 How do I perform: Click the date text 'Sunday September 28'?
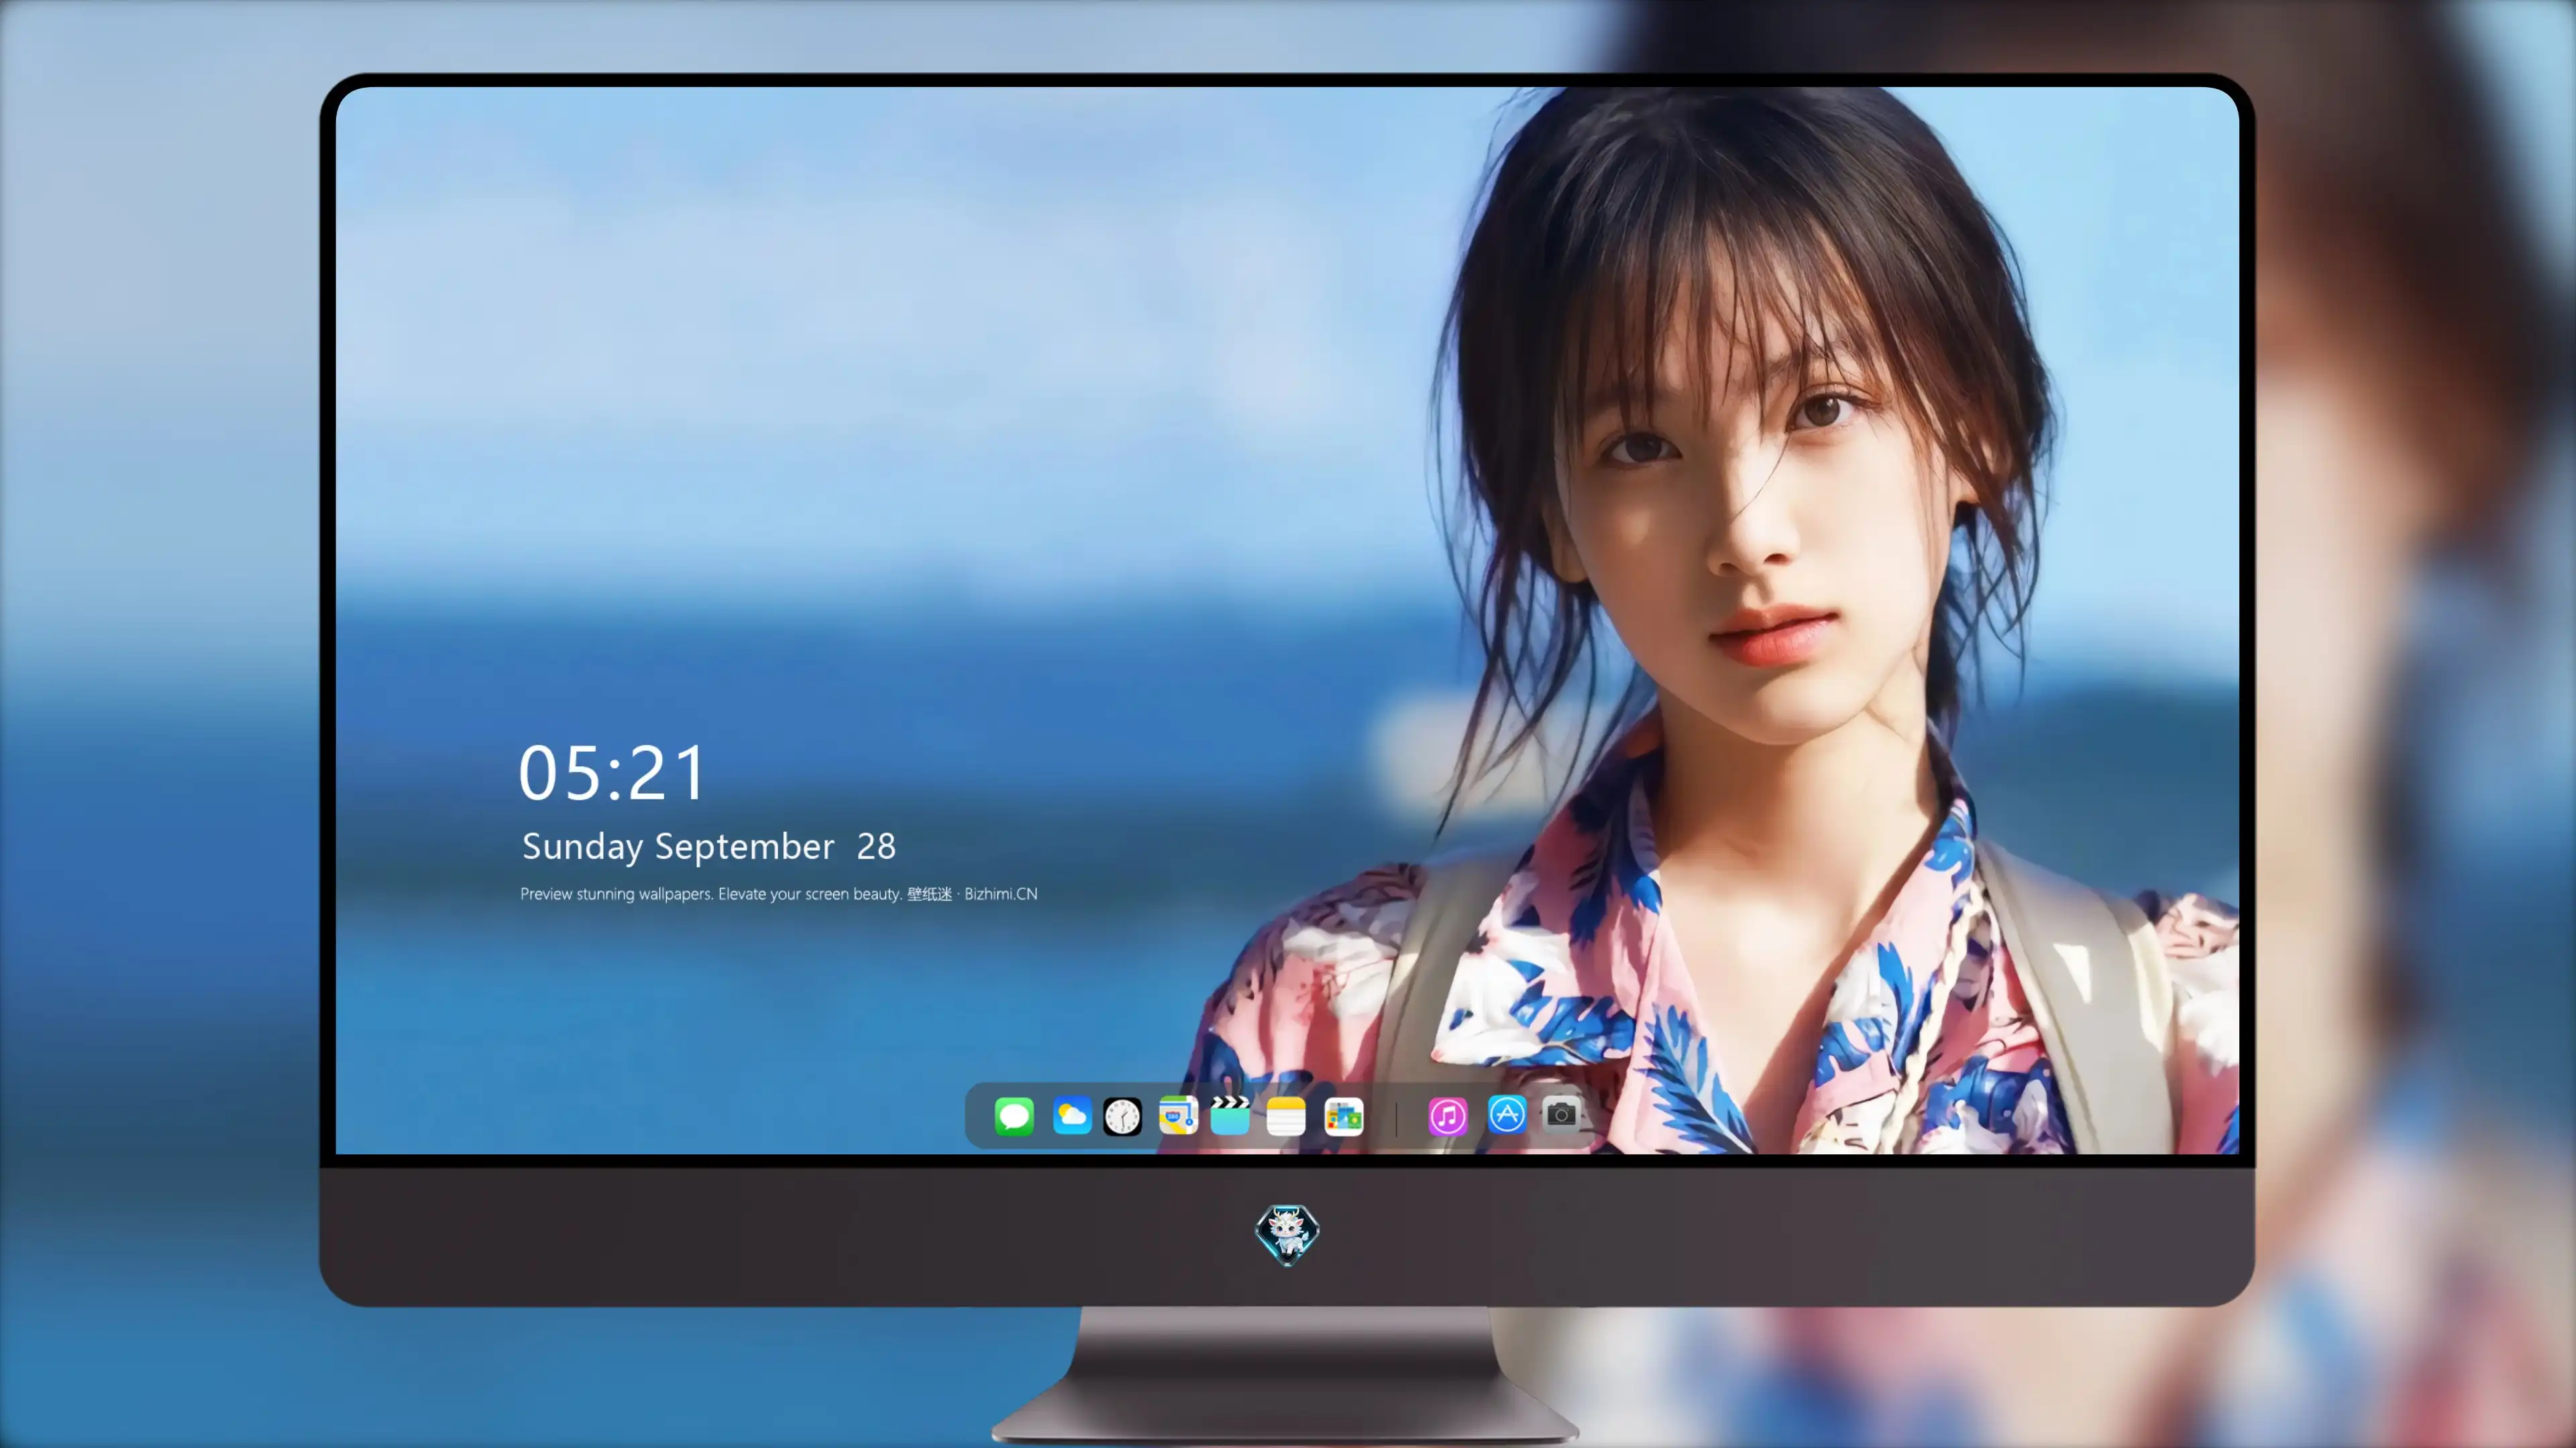coord(709,847)
